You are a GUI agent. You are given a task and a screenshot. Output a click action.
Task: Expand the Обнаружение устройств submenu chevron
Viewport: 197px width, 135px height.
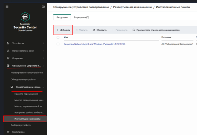(44, 79)
